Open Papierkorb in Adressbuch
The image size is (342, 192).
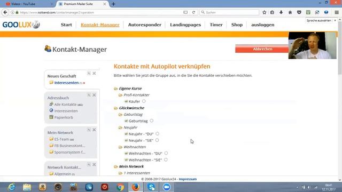click(64, 117)
